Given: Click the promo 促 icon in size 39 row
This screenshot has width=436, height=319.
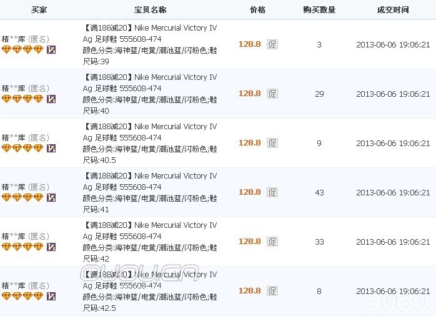Looking at the screenshot, I should pos(272,44).
